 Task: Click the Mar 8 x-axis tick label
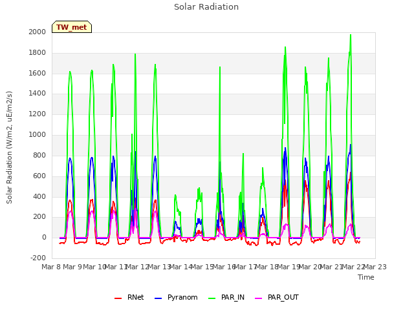(x=52, y=267)
